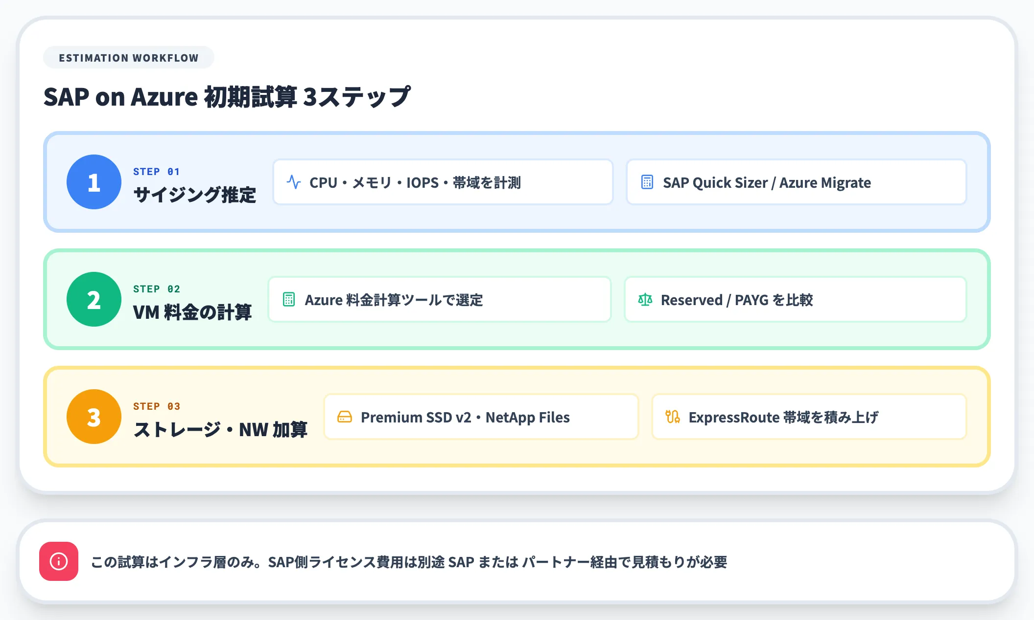Select the green step 2 number circle
Image resolution: width=1034 pixels, height=620 pixels.
click(94, 299)
